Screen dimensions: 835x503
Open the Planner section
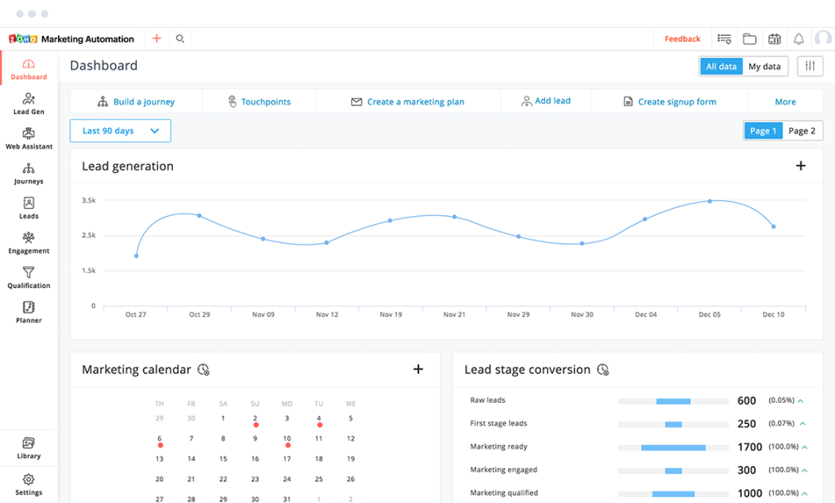29,312
